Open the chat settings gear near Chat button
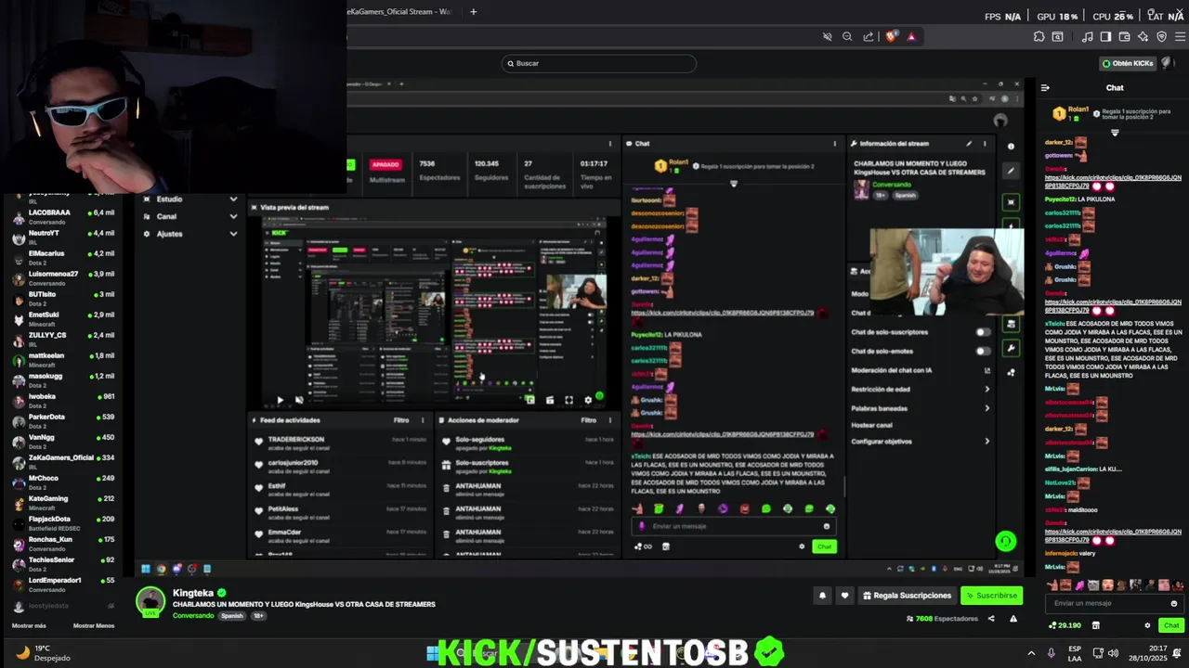 point(1147,625)
